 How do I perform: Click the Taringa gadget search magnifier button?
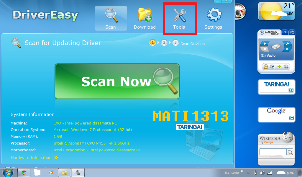pos(291,90)
